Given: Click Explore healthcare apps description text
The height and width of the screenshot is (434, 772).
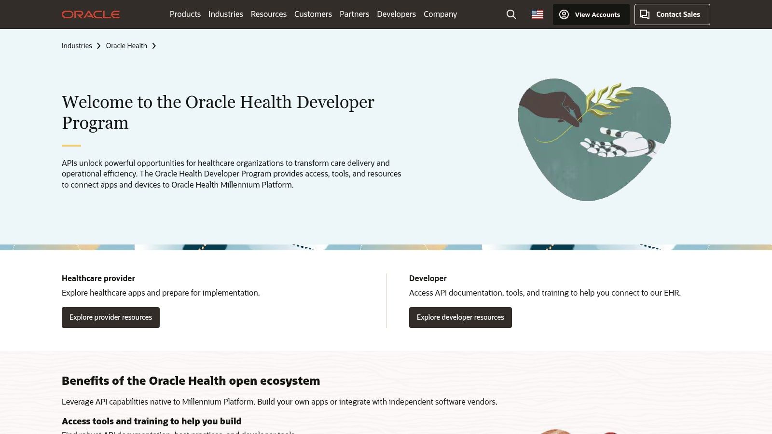Looking at the screenshot, I should pyautogui.click(x=161, y=293).
